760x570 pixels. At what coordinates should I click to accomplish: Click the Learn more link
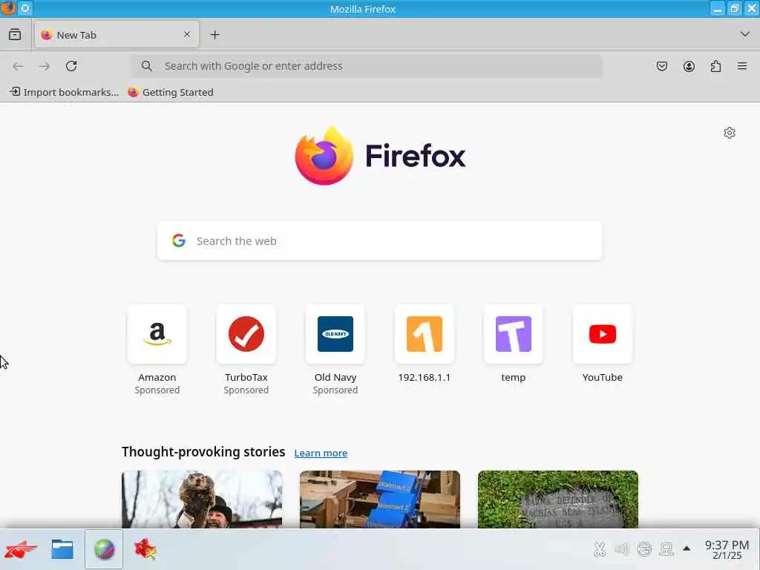coord(321,453)
